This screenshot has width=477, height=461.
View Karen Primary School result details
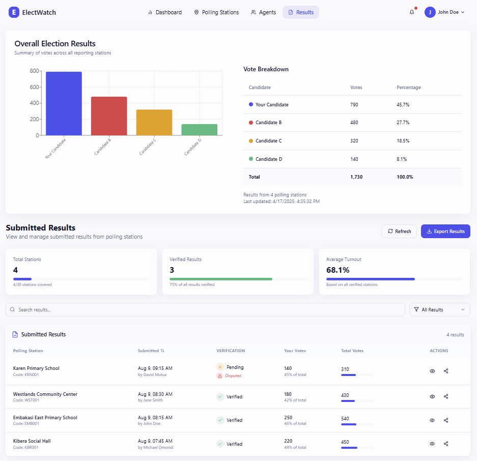tap(432, 371)
